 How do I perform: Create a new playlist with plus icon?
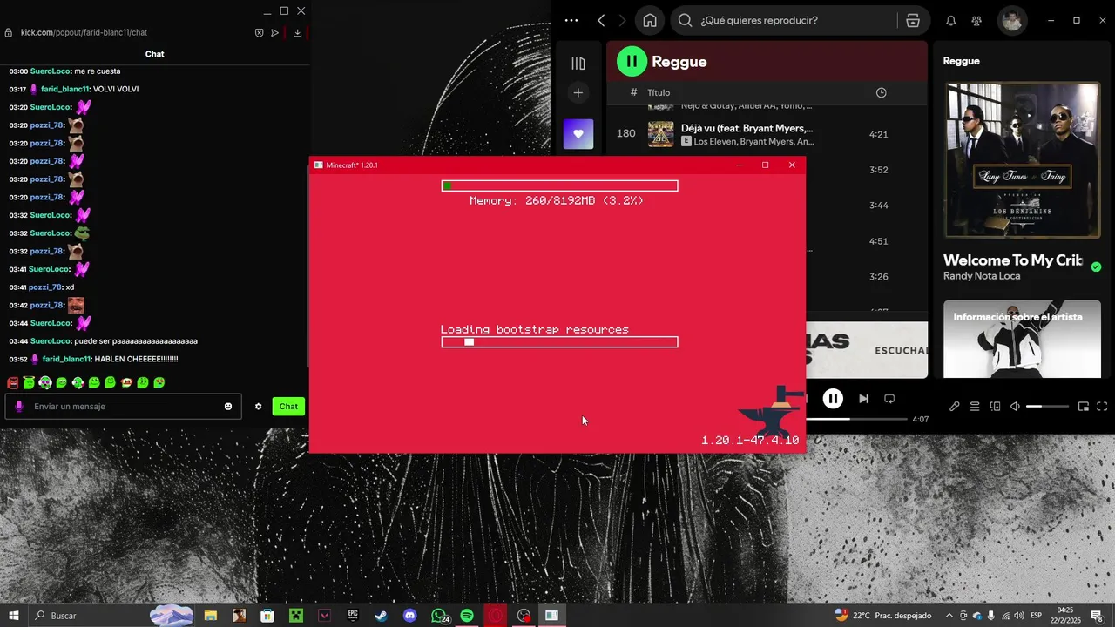pyautogui.click(x=578, y=92)
